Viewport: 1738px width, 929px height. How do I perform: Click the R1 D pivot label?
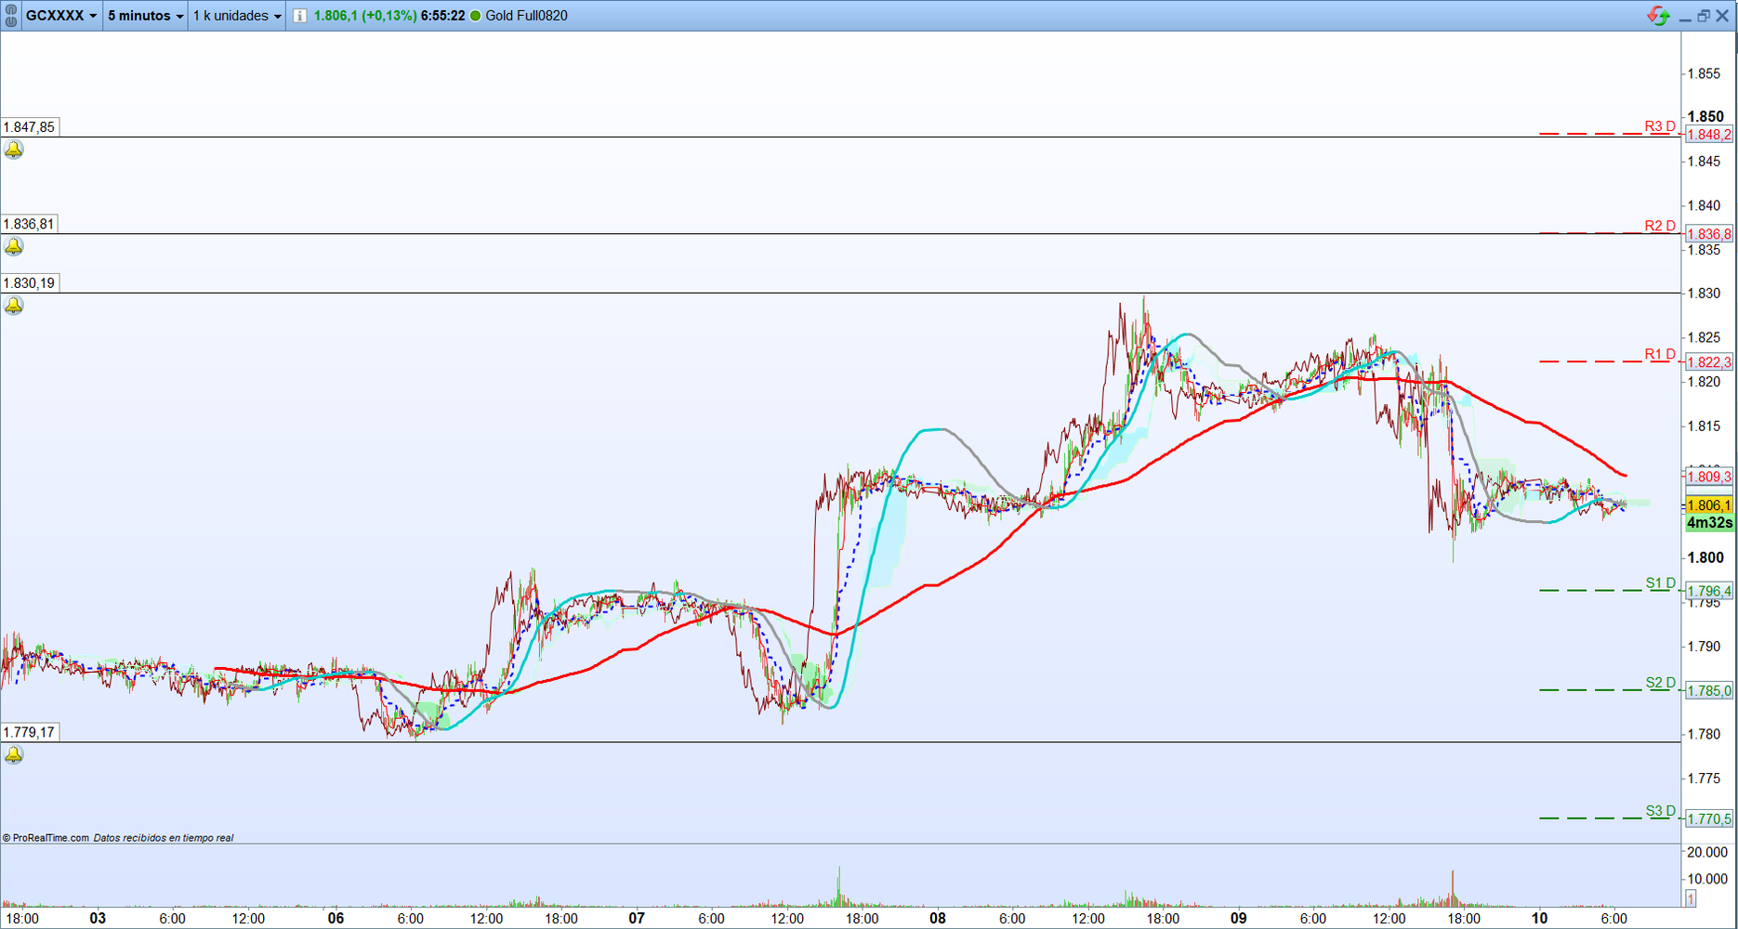click(x=1660, y=354)
